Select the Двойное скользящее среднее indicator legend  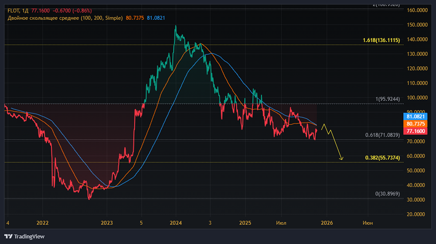(65, 18)
